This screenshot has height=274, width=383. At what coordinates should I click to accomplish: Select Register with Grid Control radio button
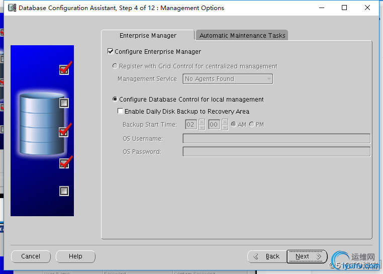coord(115,66)
